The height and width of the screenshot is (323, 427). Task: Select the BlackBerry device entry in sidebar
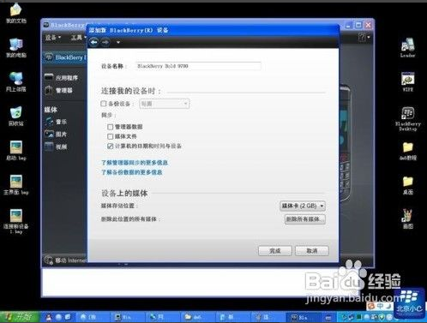click(x=65, y=57)
